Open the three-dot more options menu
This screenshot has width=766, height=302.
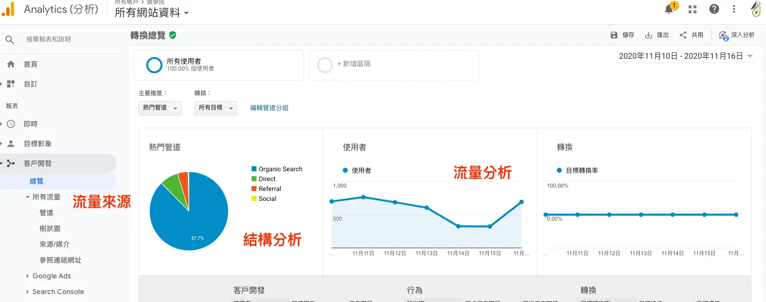tap(734, 9)
